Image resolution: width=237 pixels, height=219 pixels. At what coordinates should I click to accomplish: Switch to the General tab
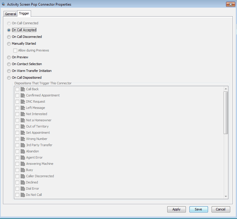coord(10,14)
